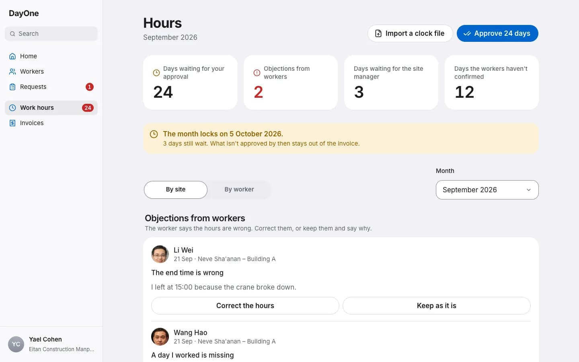Open Invoices in the sidebar
579x362 pixels.
(51, 123)
